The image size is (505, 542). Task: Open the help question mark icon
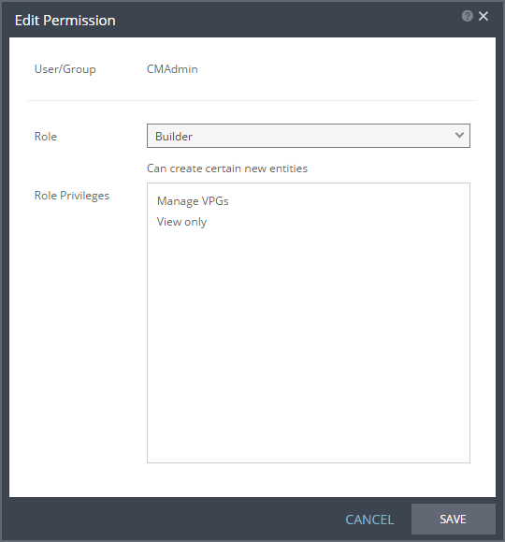pos(467,16)
